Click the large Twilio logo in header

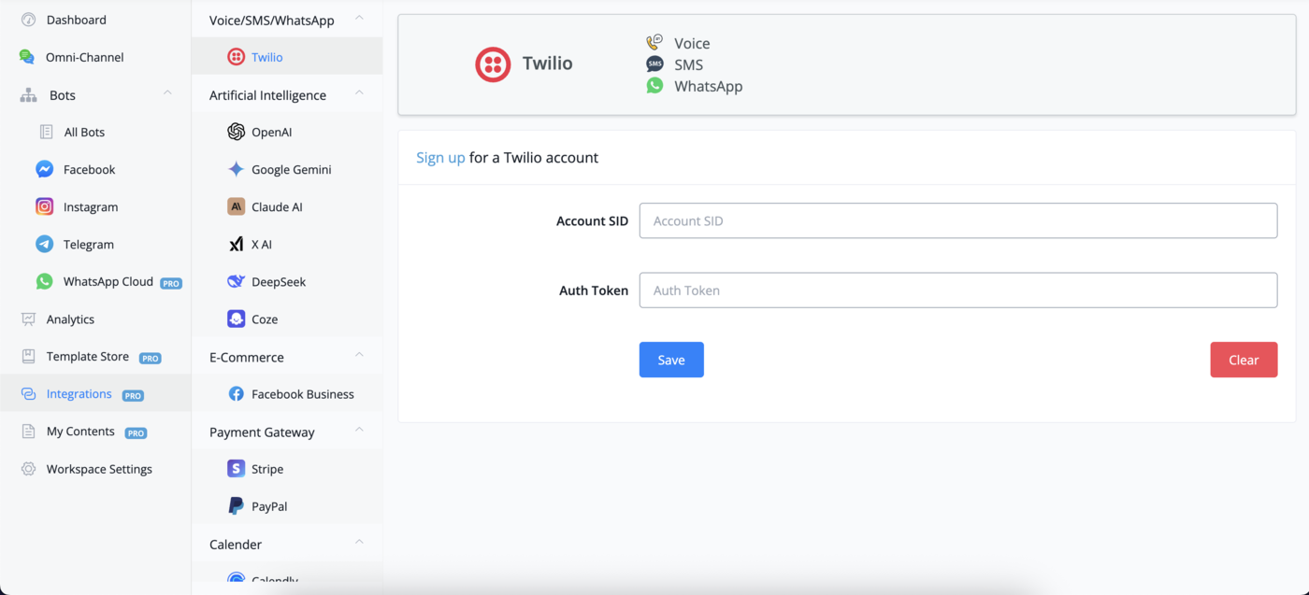pos(493,64)
